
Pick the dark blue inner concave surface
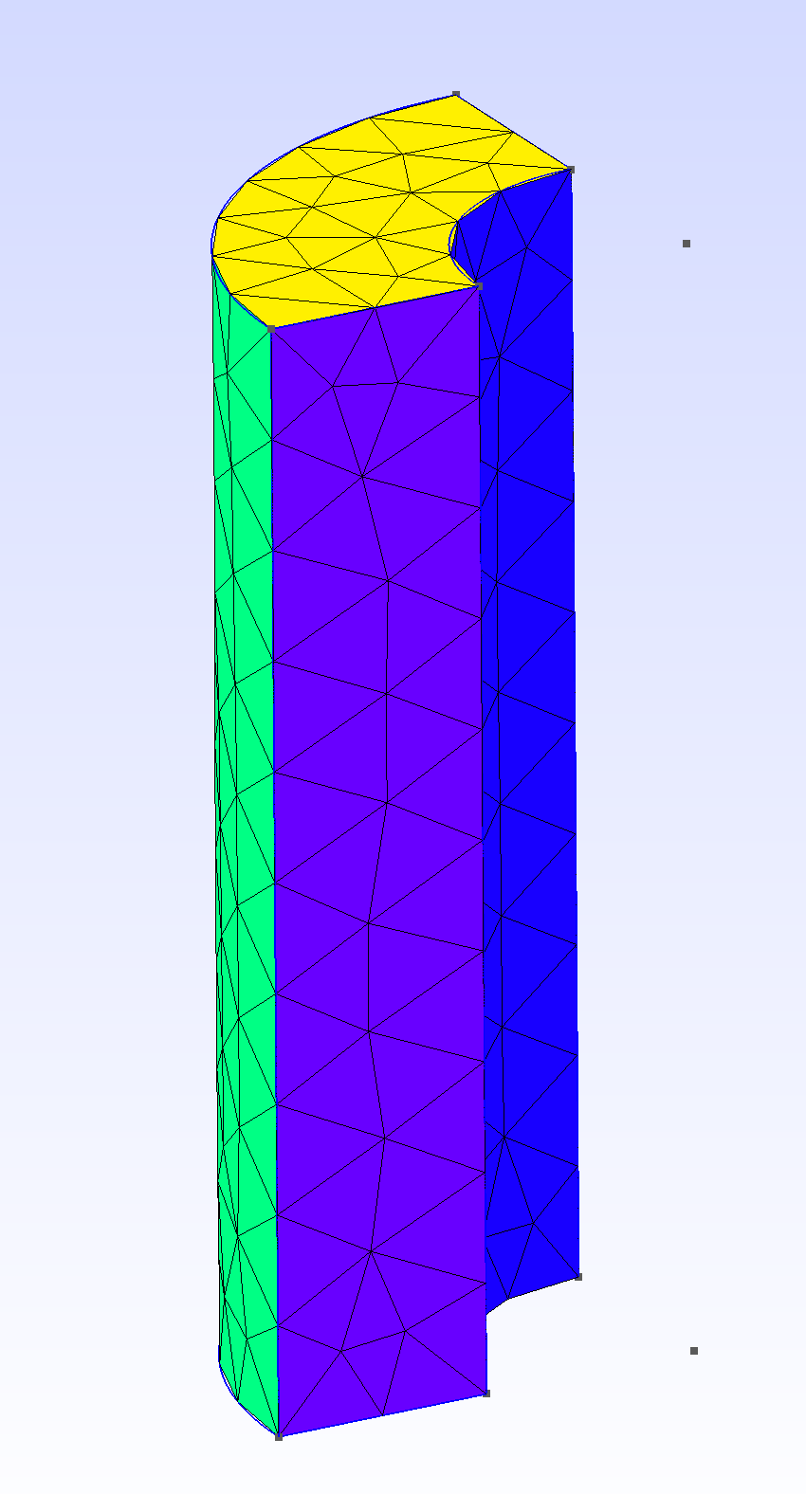pos(531,758)
